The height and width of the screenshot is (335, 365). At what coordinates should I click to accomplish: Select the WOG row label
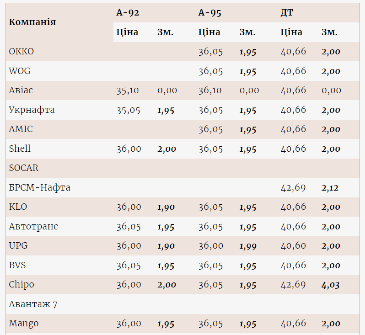point(20,71)
